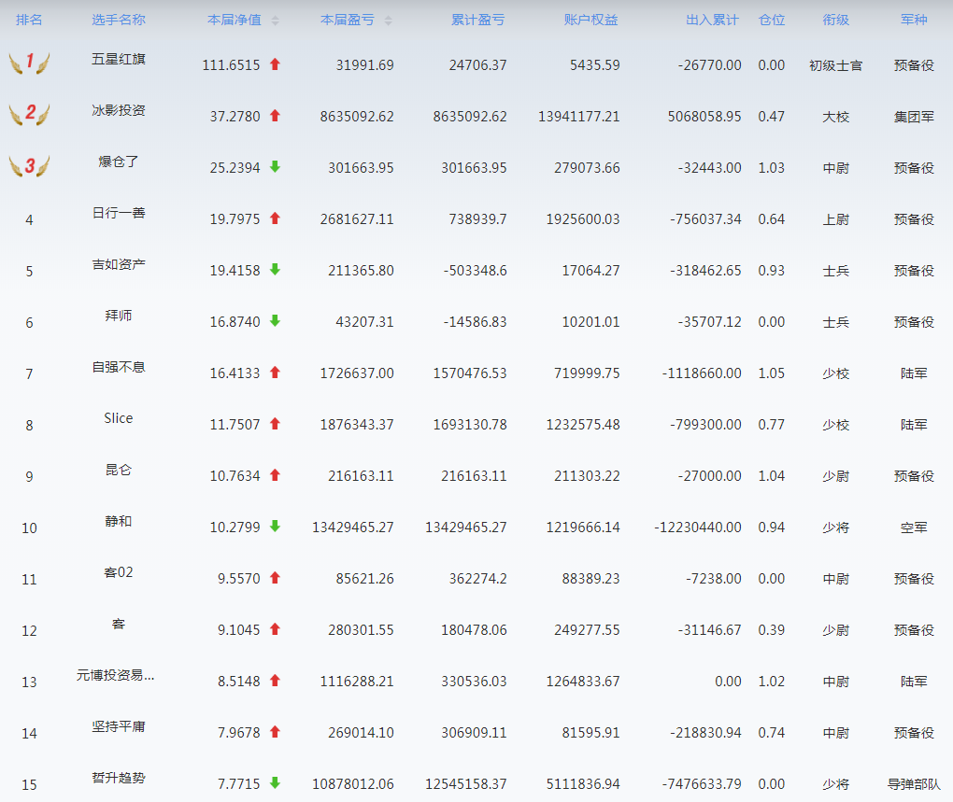Click green down arrow beside 7.7715
Image resolution: width=953 pixels, height=802 pixels.
tap(275, 783)
